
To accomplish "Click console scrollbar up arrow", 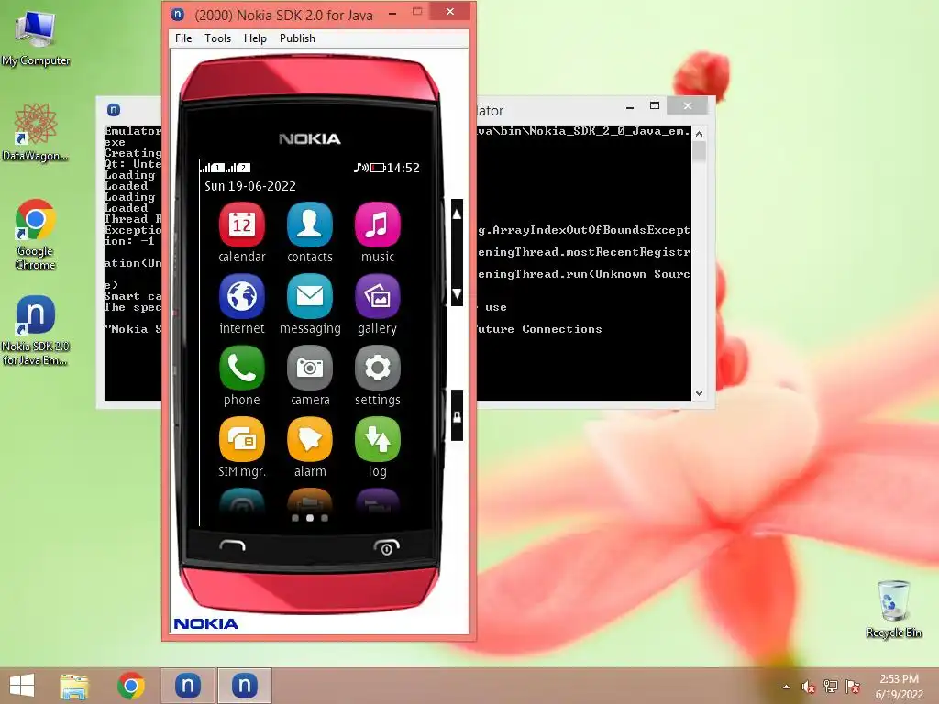I will tap(699, 133).
